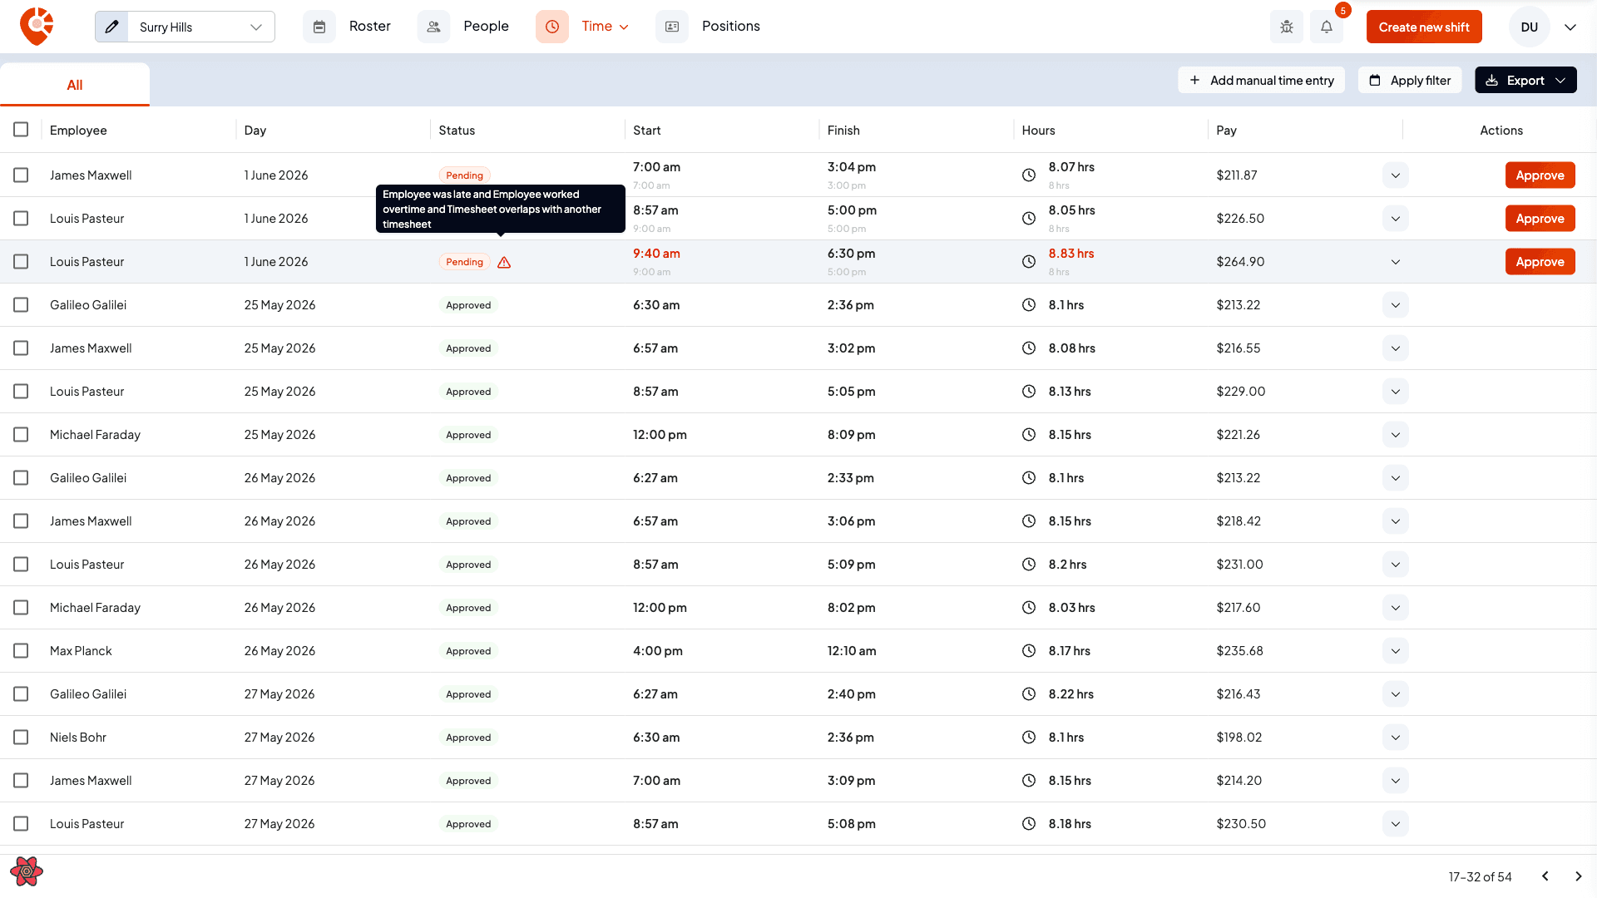Screen dimensions: 1597x898
Task: Click clock icon next to 8.08 hrs
Action: [x=1029, y=348]
